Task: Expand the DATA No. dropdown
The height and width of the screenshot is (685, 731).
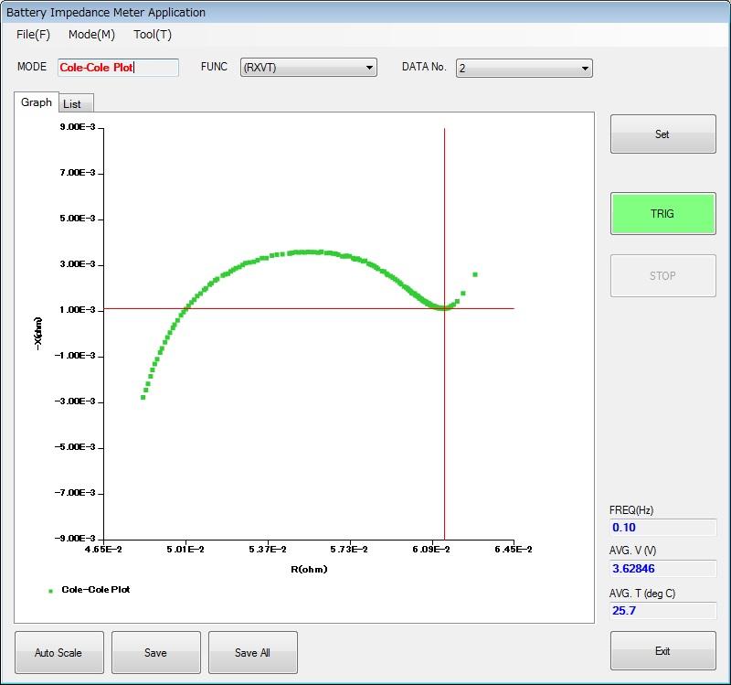Action: 524,68
